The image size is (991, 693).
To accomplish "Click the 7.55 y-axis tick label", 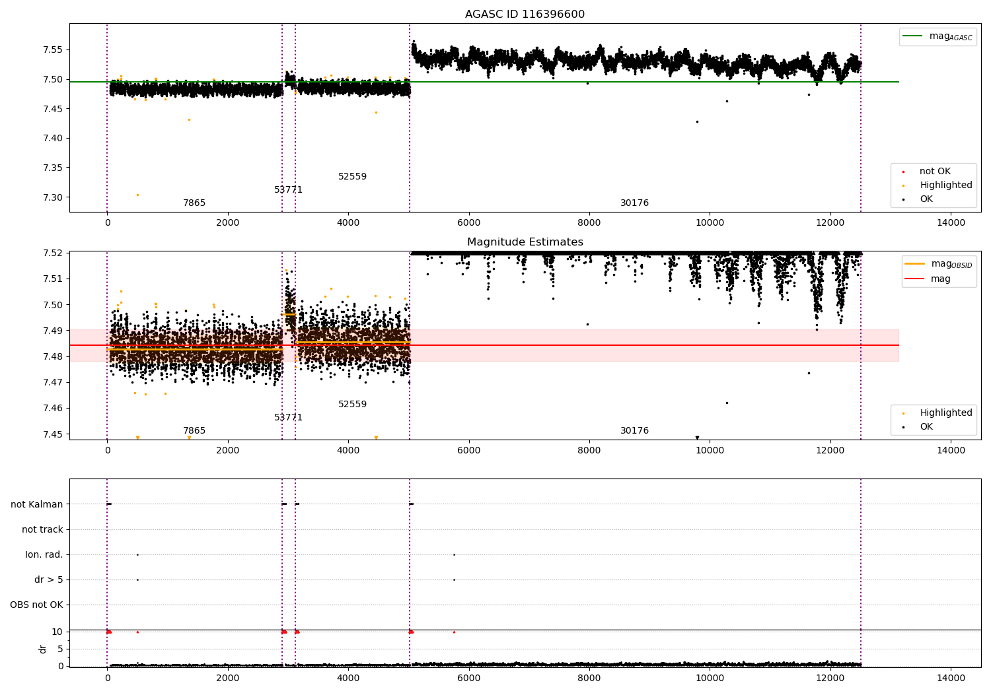I will (x=53, y=50).
